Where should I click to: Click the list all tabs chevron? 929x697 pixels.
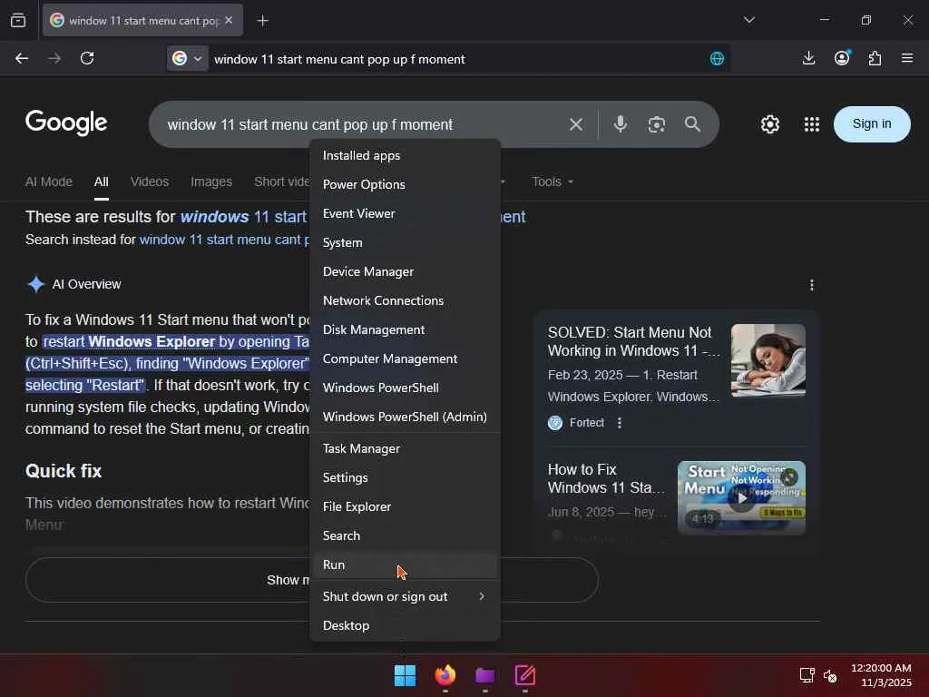point(748,20)
